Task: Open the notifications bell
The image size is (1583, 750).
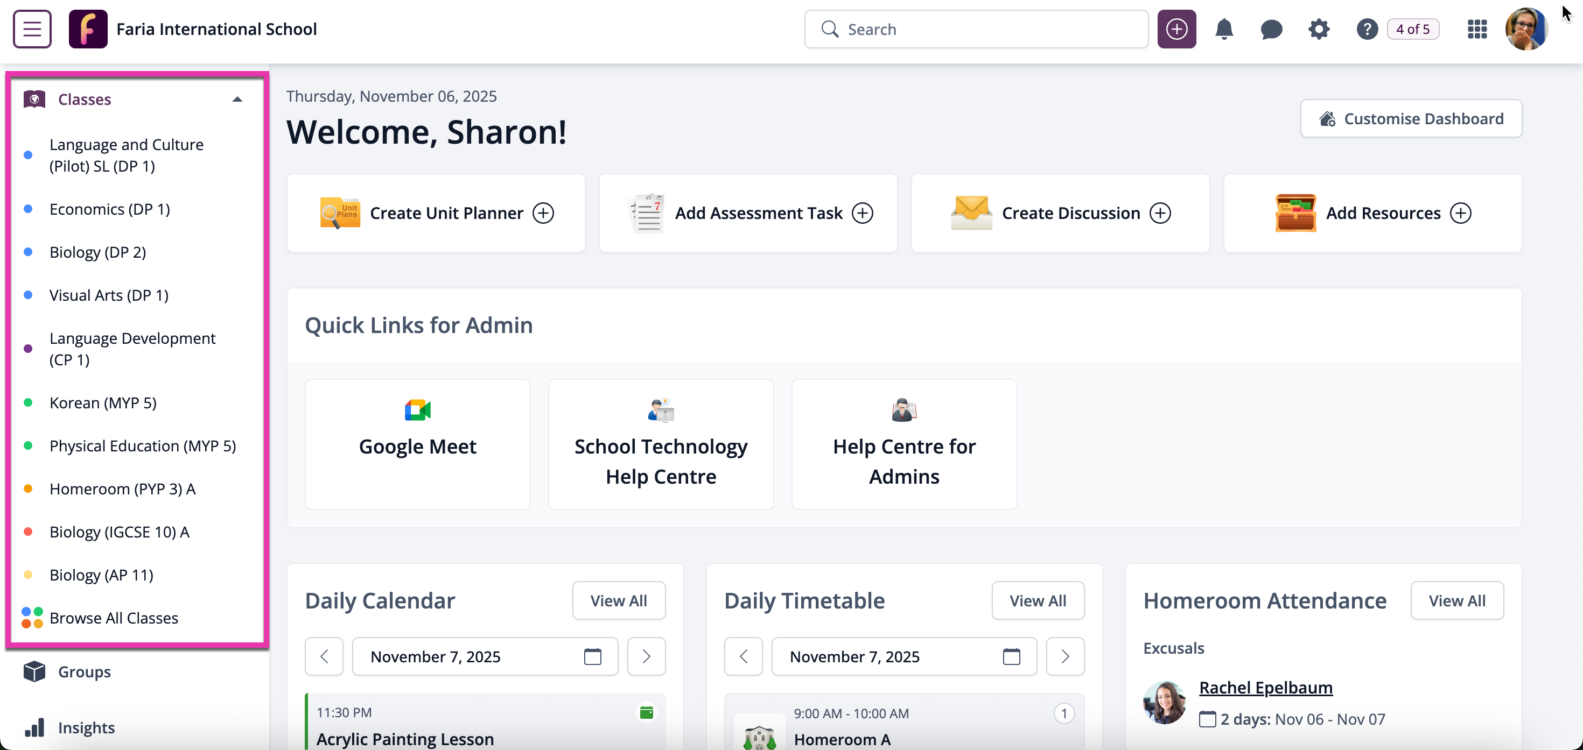Action: point(1223,29)
